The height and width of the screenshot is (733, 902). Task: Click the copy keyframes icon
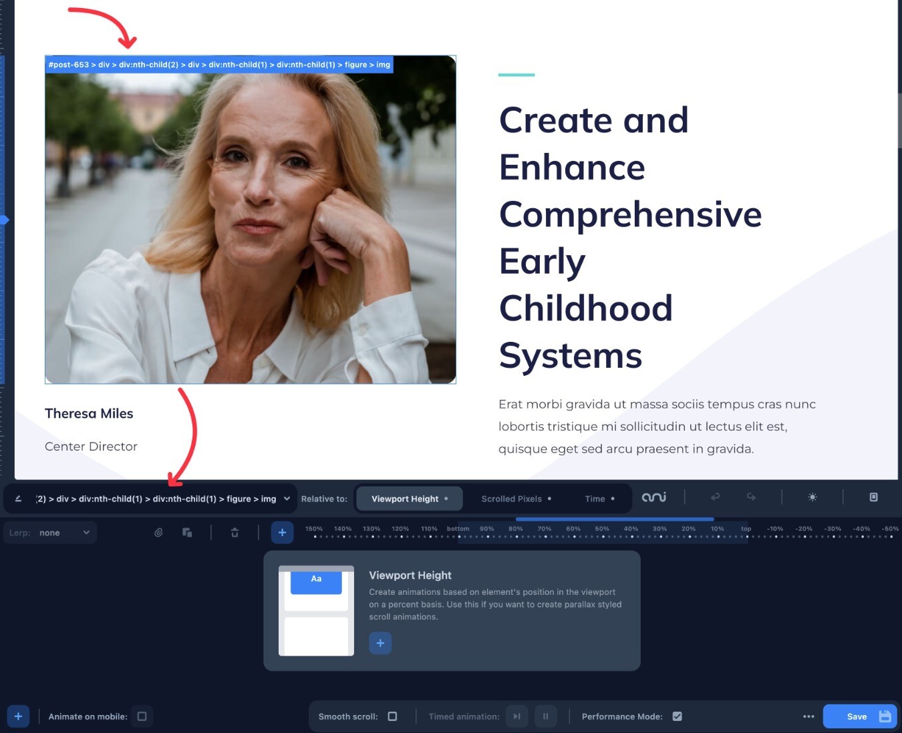(x=187, y=532)
